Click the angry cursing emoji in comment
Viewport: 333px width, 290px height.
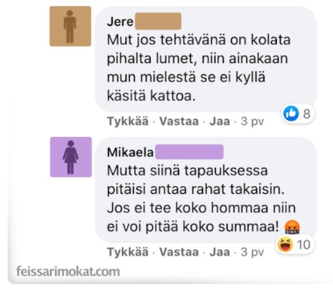292,227
